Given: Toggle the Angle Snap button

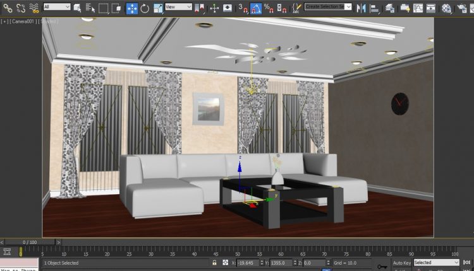Looking at the screenshot, I should 256,8.
